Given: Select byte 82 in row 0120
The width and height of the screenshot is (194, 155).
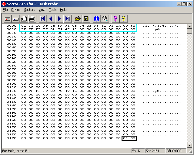Looking at the screenshot, I should [x=53, y=91].
